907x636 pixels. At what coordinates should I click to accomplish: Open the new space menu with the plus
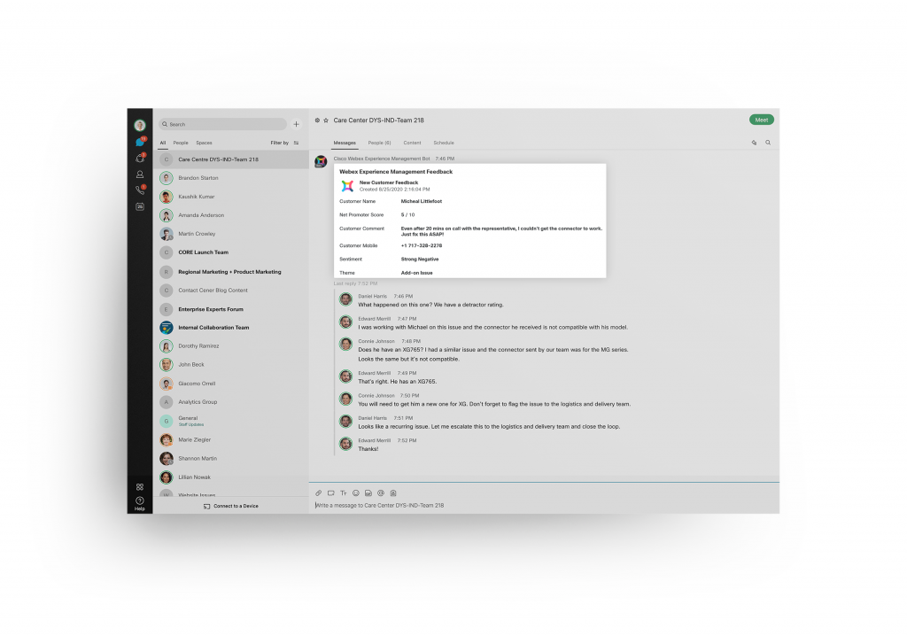pyautogui.click(x=295, y=123)
